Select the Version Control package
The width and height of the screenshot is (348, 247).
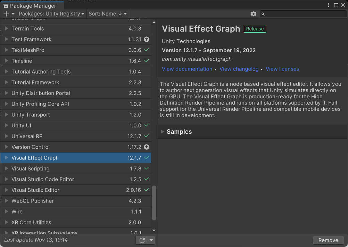[76, 147]
